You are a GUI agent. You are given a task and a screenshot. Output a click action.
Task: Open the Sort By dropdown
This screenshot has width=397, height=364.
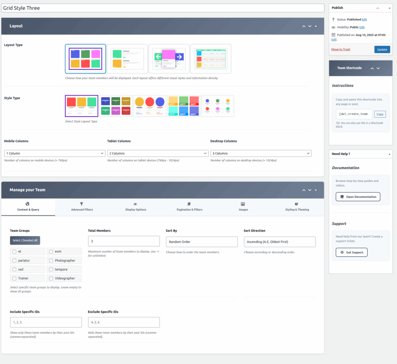tap(202, 242)
